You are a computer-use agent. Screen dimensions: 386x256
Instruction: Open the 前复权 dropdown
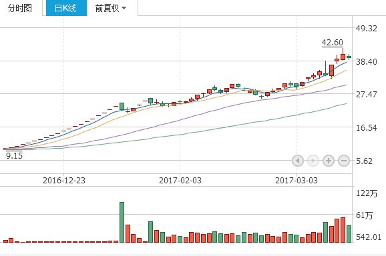pyautogui.click(x=111, y=8)
